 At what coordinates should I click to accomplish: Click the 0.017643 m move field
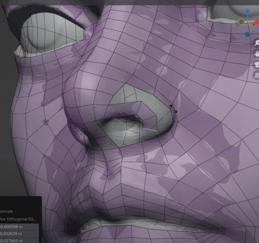tap(19, 241)
